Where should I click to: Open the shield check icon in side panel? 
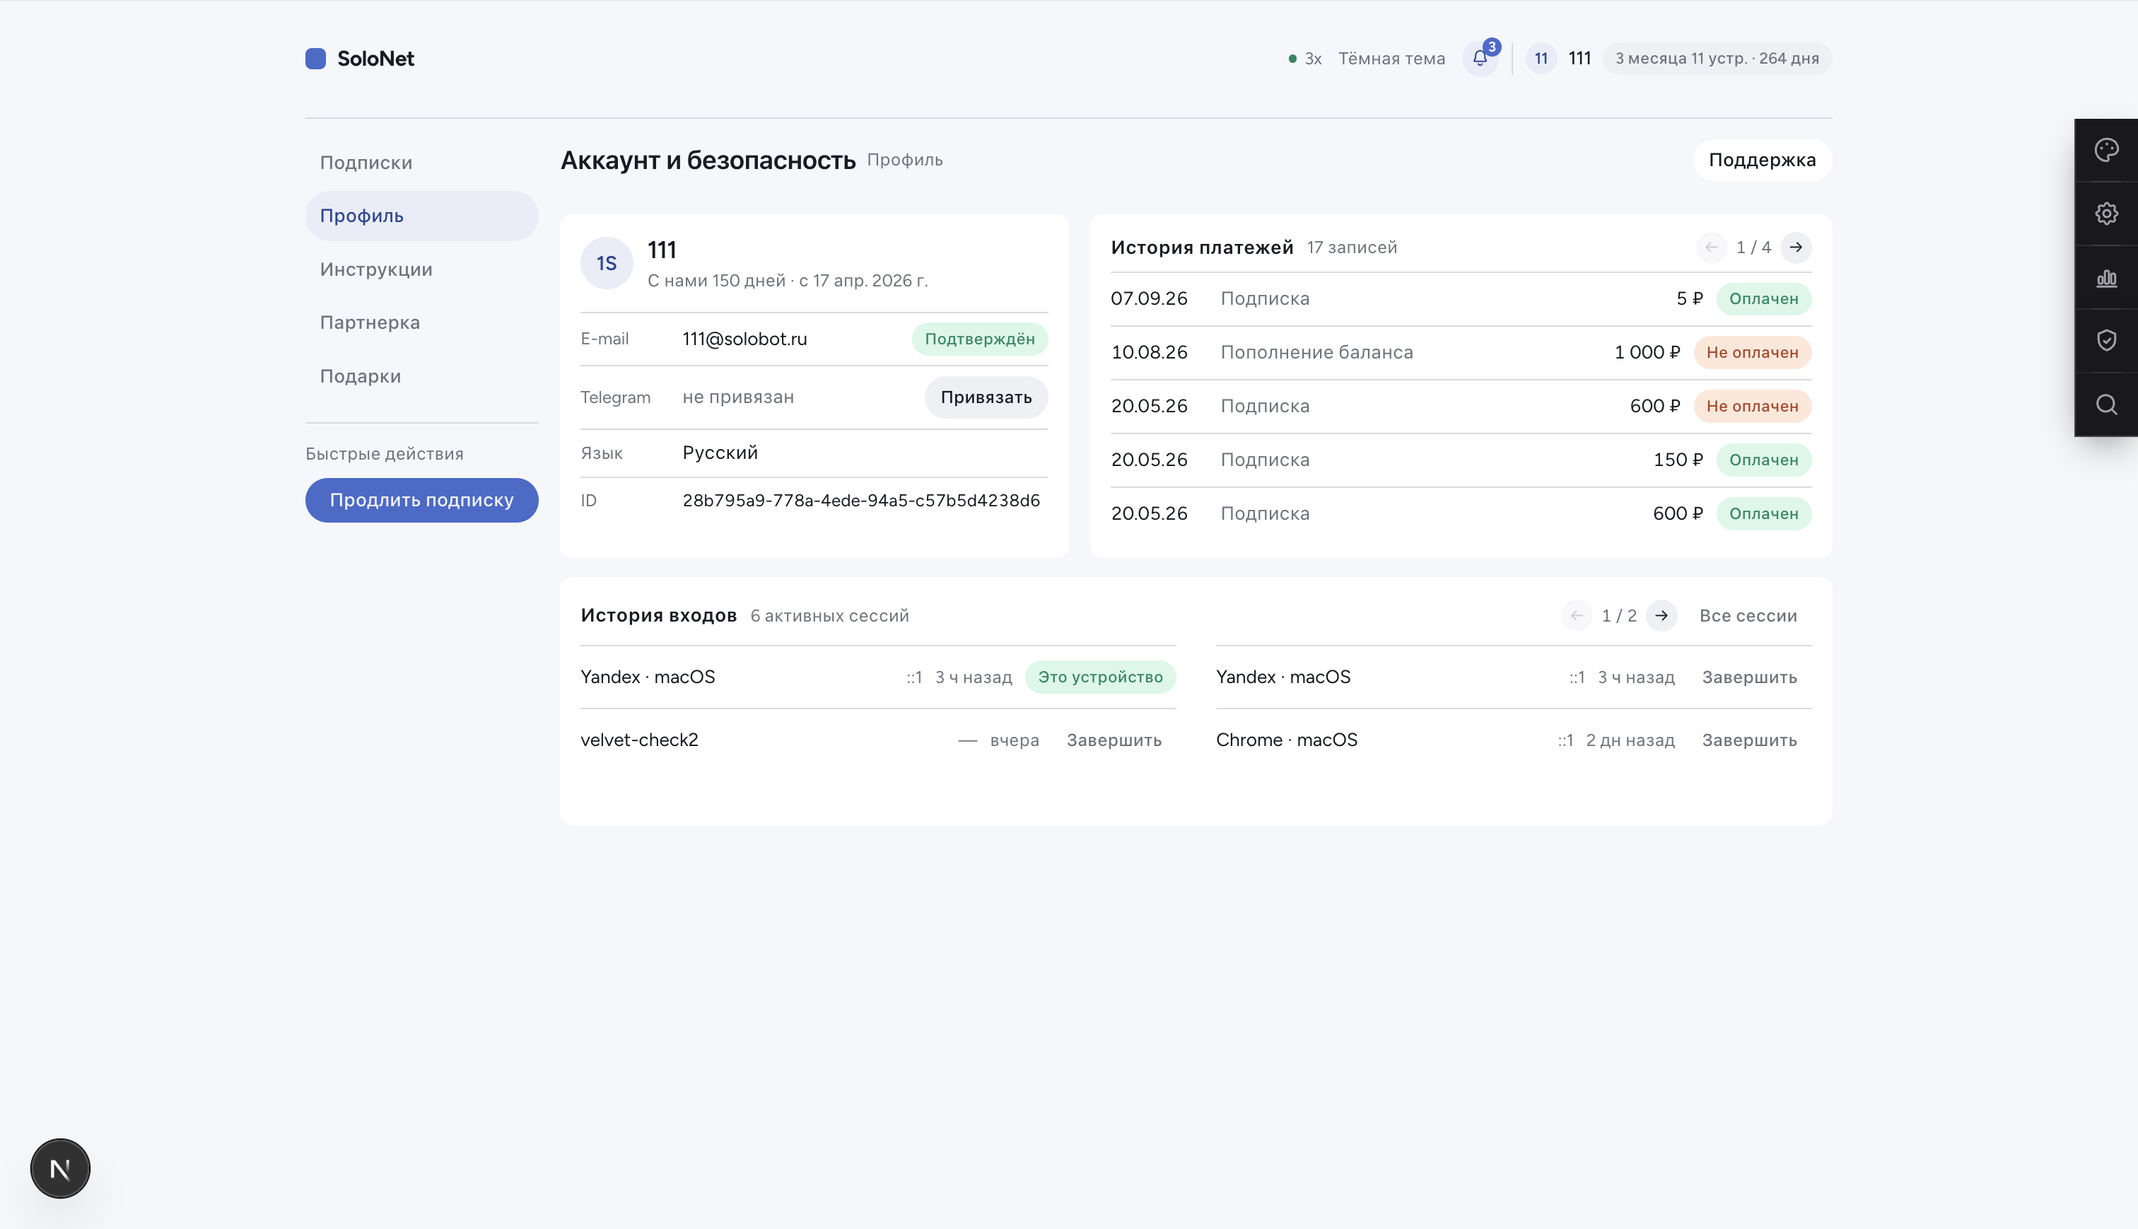pos(2106,340)
